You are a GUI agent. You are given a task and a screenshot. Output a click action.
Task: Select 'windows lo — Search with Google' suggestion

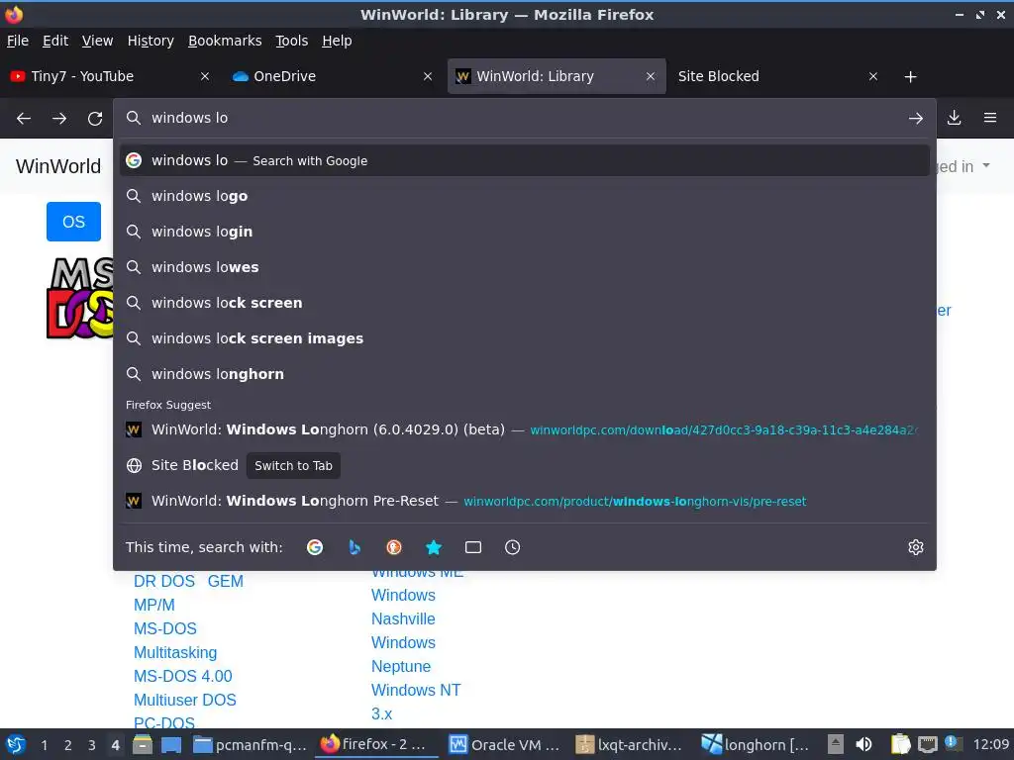click(x=525, y=160)
